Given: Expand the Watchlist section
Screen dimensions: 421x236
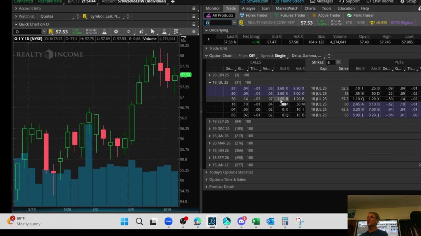Looking at the screenshot, I should tap(16, 16).
